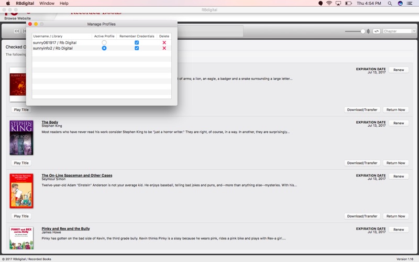This screenshot has height=262, width=419.
Task: Click Download/Transfer for Harry Potter
Action: point(362,110)
